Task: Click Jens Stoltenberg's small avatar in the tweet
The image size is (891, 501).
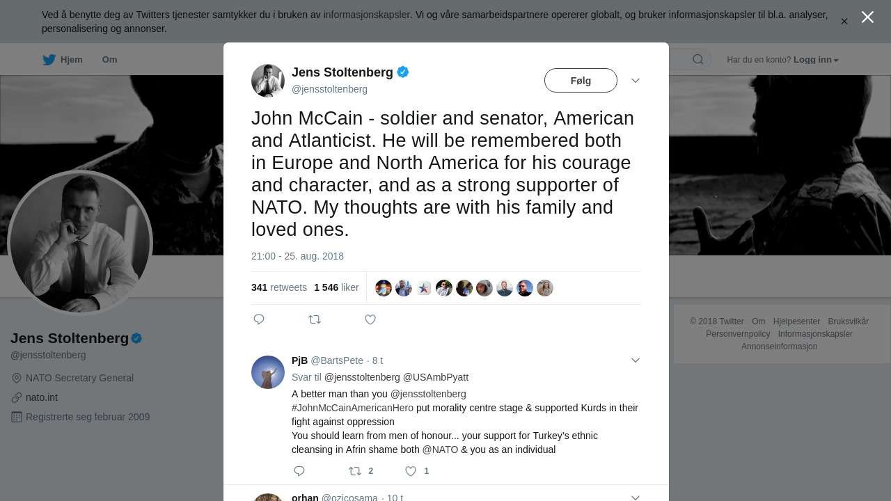Action: 268,81
